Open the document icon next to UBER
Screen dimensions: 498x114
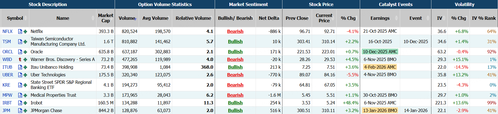(20, 75)
